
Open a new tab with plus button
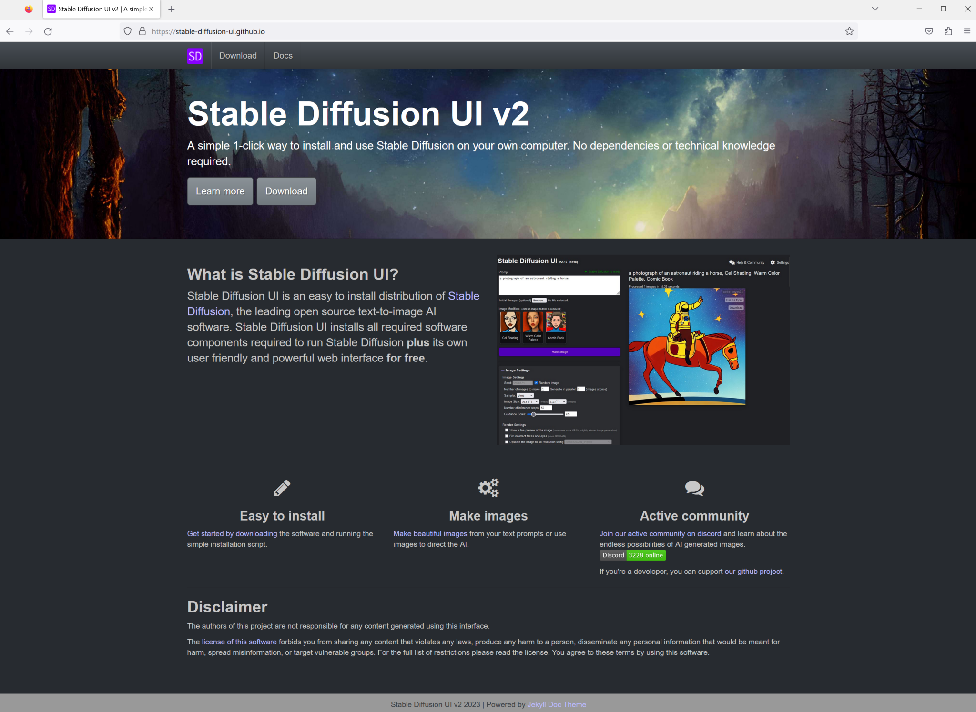coord(172,9)
